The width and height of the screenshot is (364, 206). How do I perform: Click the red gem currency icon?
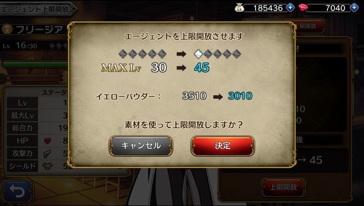pyautogui.click(x=303, y=8)
